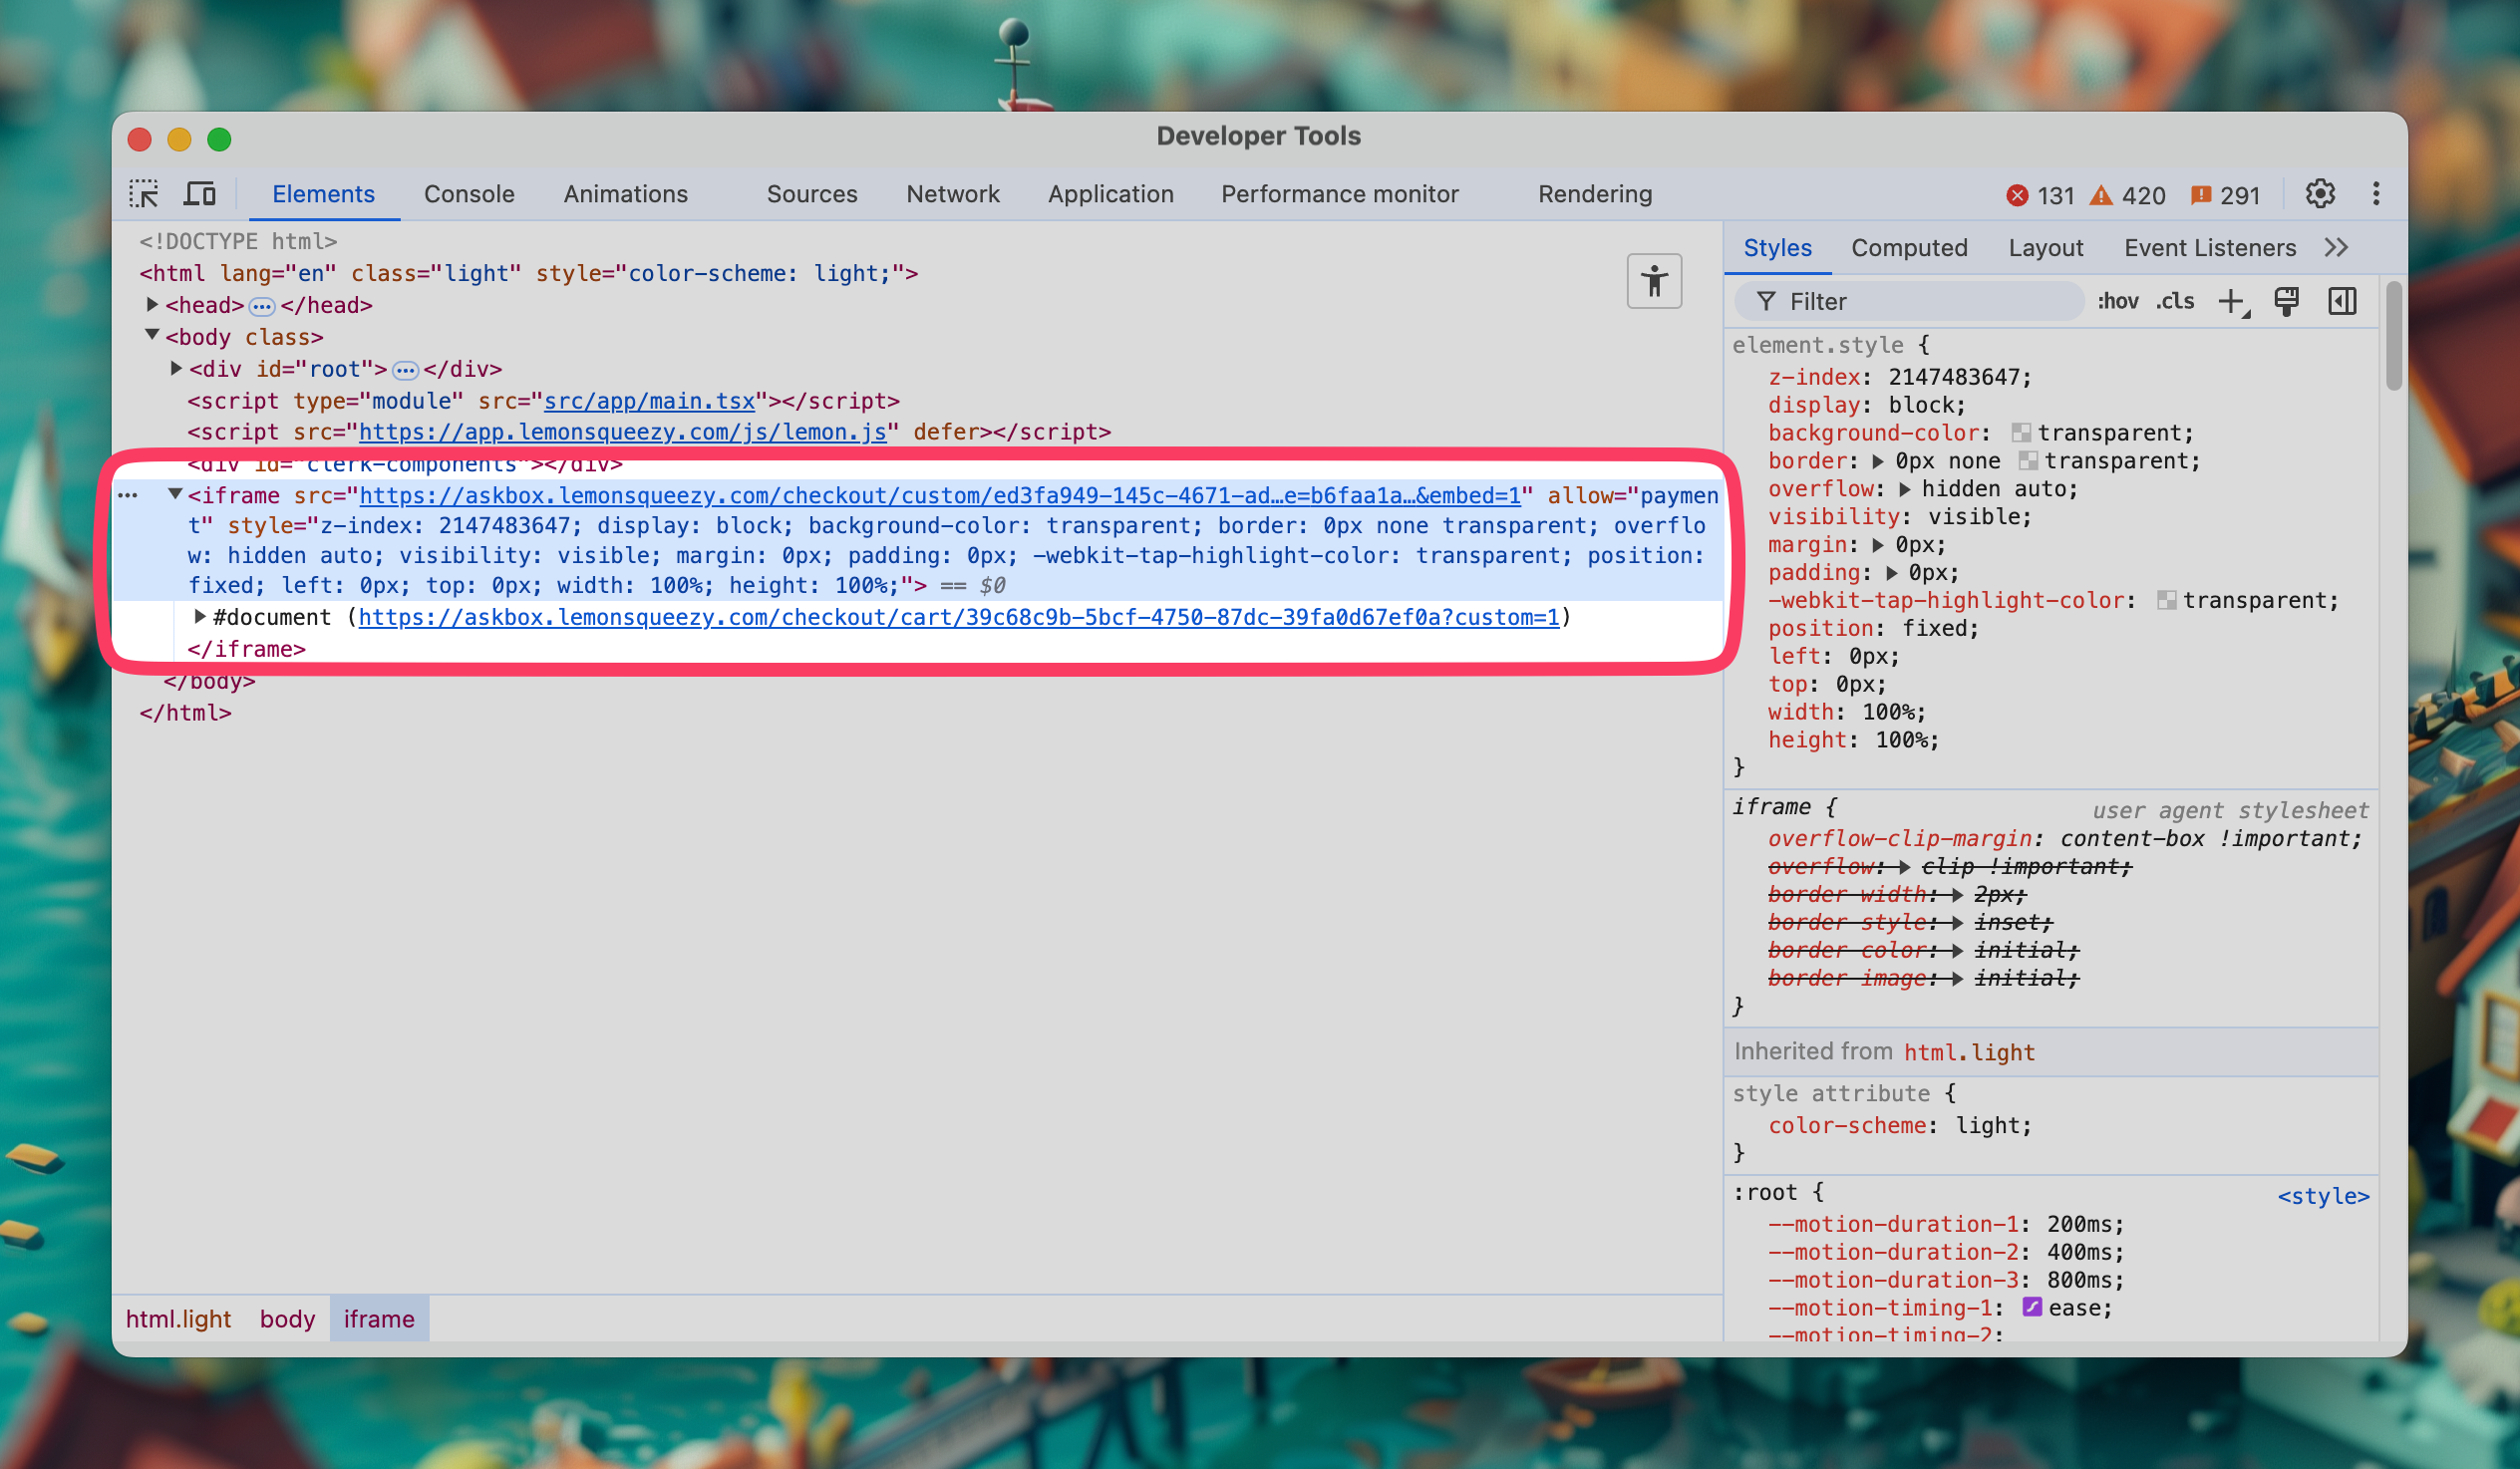Expand the head element node
2520x1469 pixels.
(x=152, y=304)
